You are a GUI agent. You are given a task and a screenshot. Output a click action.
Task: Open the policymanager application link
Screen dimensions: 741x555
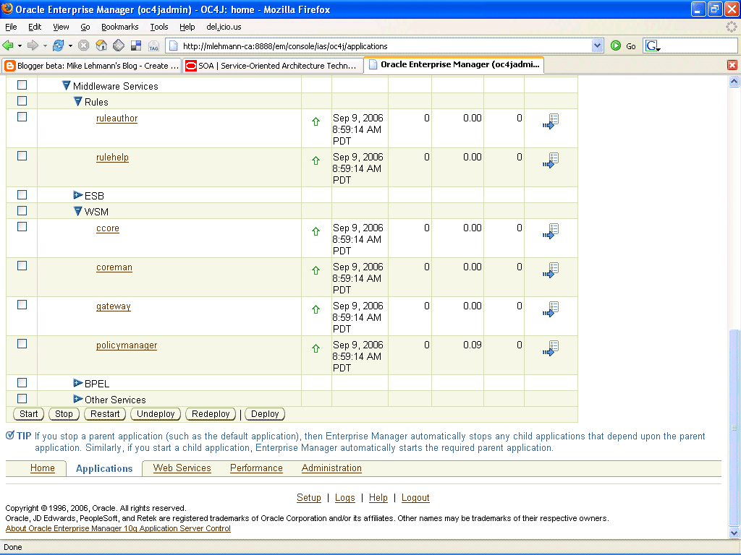(127, 345)
